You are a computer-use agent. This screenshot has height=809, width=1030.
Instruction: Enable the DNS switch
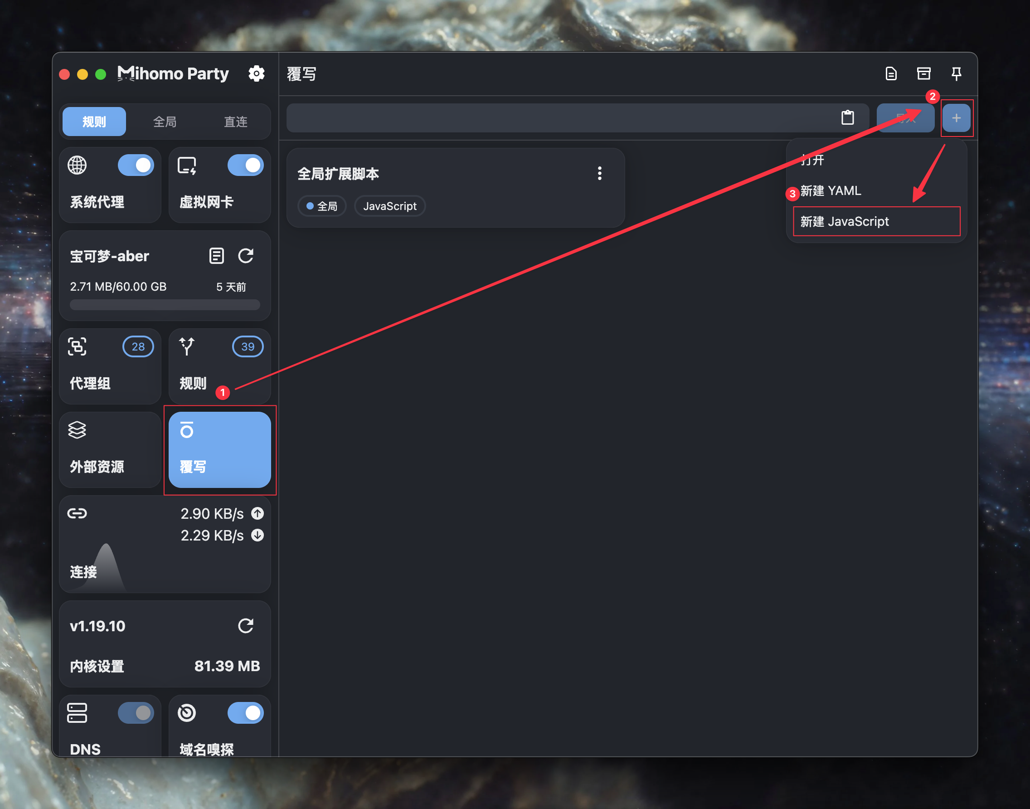pyautogui.click(x=136, y=713)
